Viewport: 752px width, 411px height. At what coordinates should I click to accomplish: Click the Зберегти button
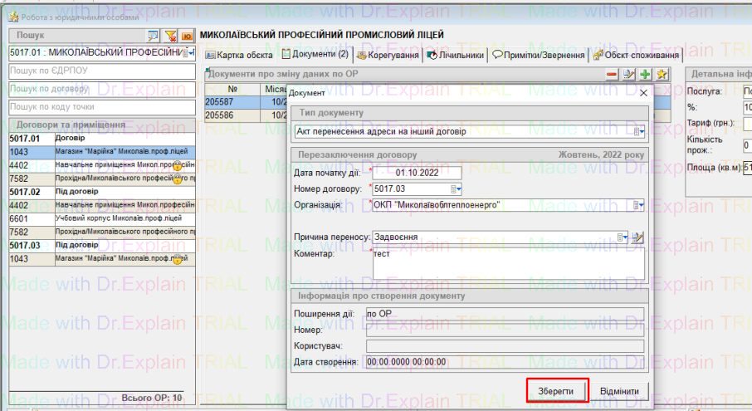click(557, 391)
